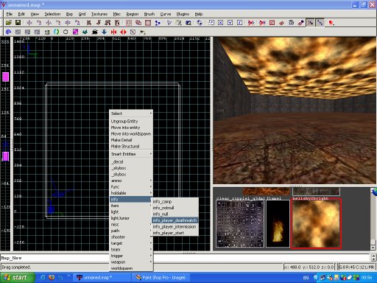Click the Firefox icon in quick launch
The width and height of the screenshot is (377, 283).
pyautogui.click(x=52, y=278)
